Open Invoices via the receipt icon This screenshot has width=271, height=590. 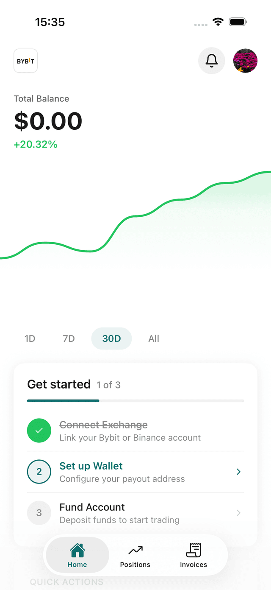pyautogui.click(x=194, y=549)
